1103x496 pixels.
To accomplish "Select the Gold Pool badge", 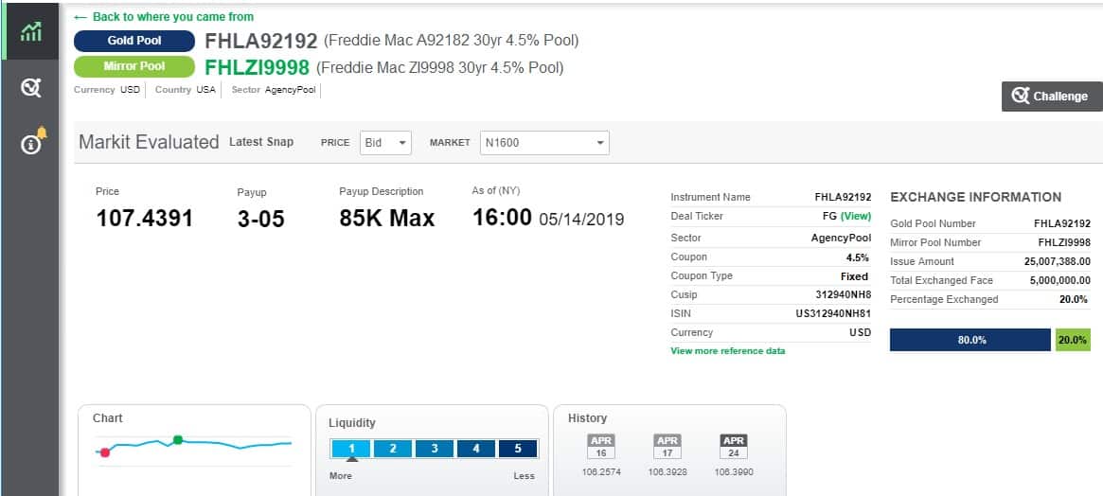I will point(134,41).
